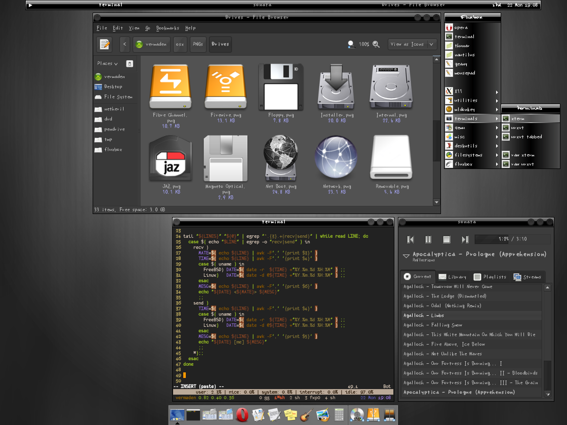Click the CD/disc utility icon in the dock
This screenshot has width=567, height=425.
coord(357,414)
